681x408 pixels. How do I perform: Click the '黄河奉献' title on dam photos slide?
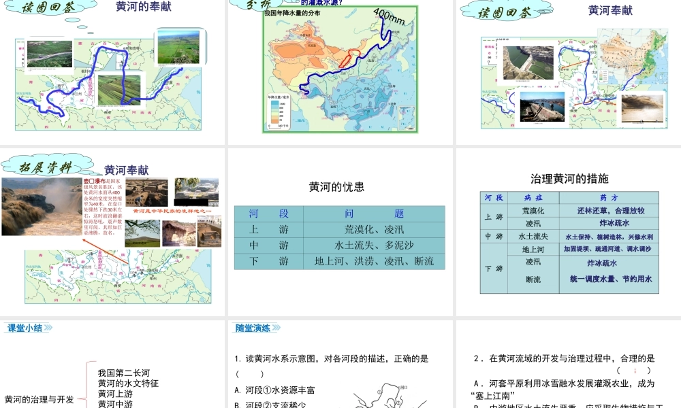click(x=610, y=10)
